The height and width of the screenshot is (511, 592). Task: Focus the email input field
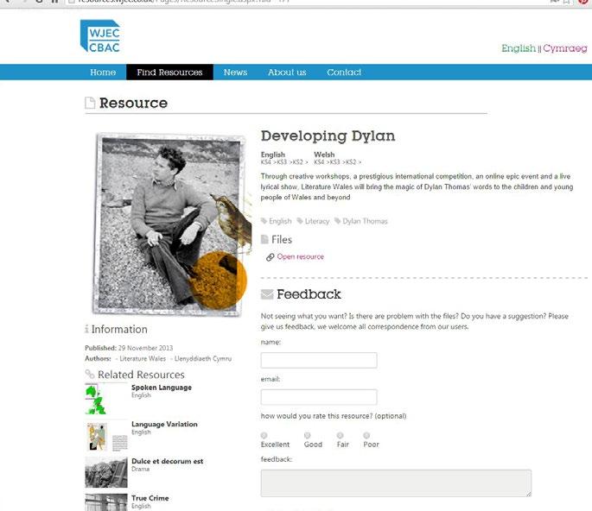click(319, 397)
